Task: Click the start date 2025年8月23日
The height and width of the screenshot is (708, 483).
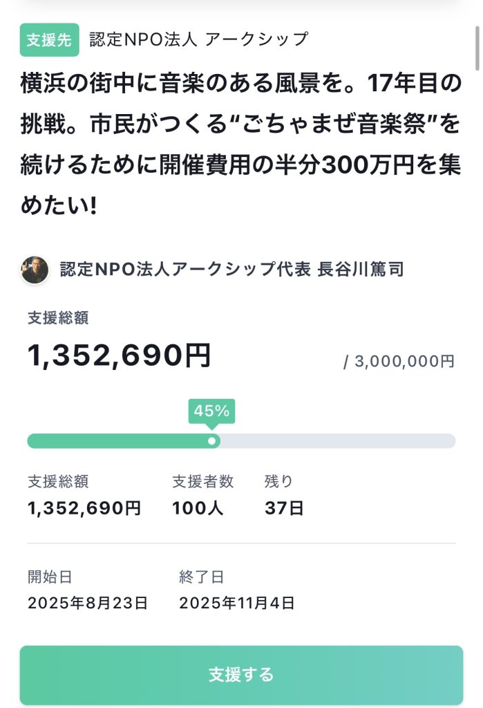Action: click(88, 603)
